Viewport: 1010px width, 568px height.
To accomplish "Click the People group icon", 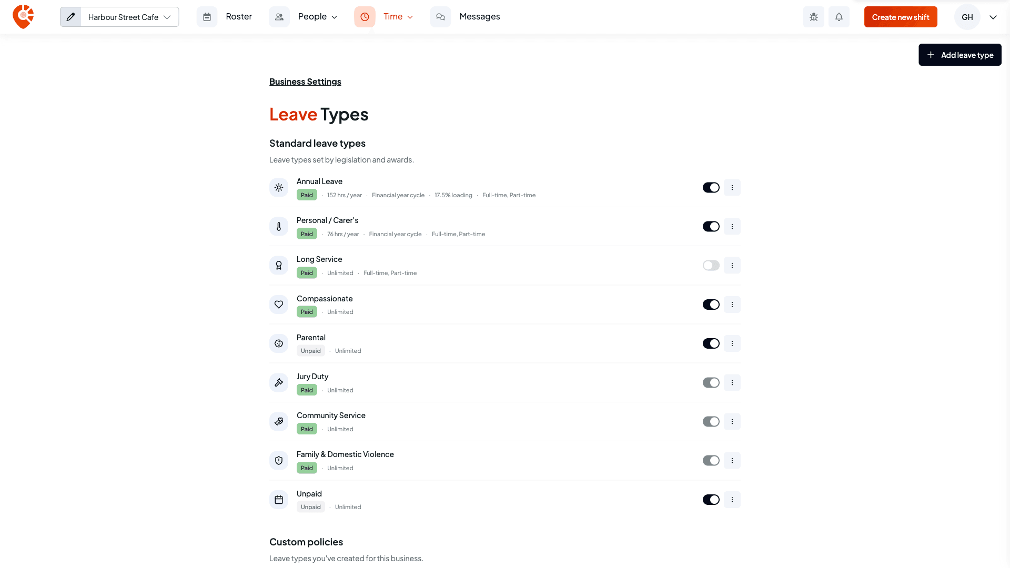I will coord(279,17).
